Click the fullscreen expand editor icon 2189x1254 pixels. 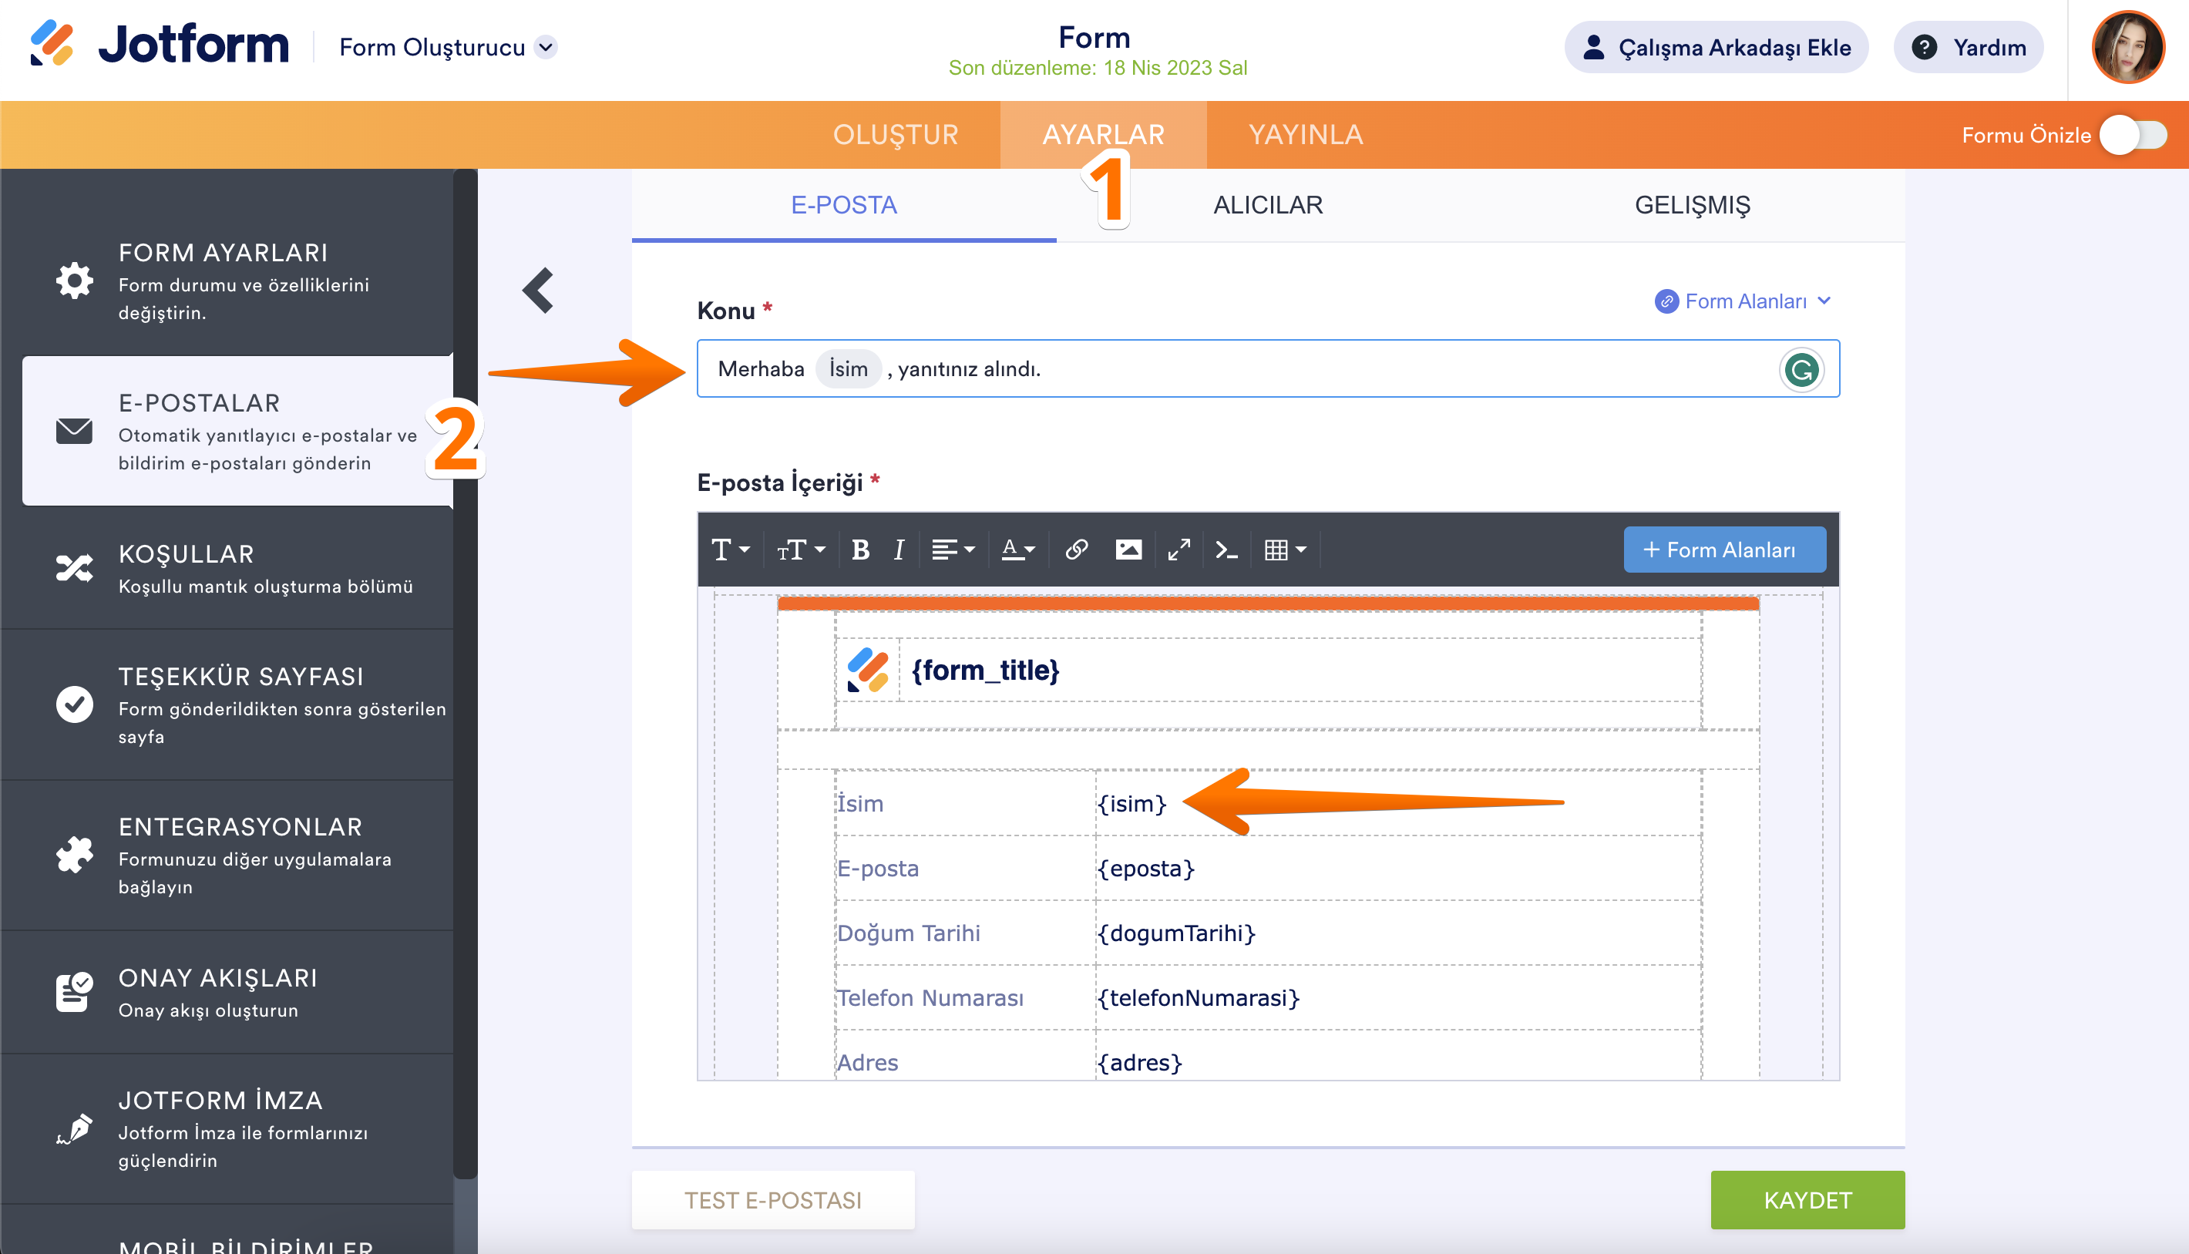[x=1179, y=550]
